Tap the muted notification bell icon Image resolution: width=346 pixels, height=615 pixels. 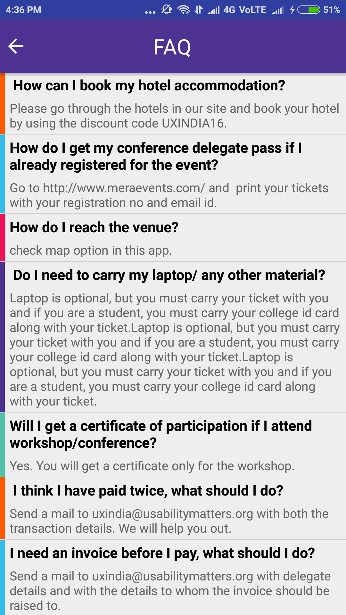(166, 10)
